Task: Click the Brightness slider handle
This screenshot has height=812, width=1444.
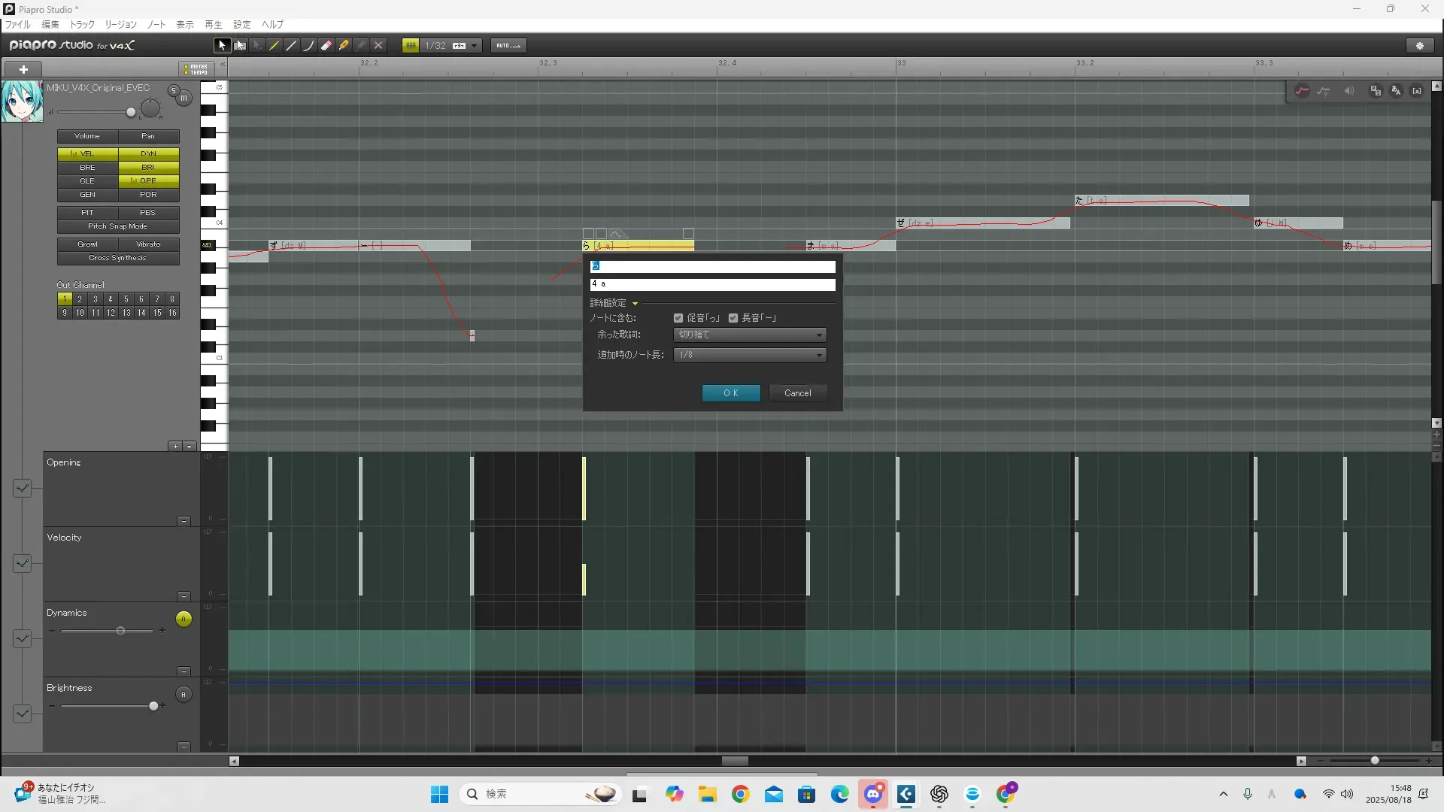Action: pyautogui.click(x=153, y=706)
